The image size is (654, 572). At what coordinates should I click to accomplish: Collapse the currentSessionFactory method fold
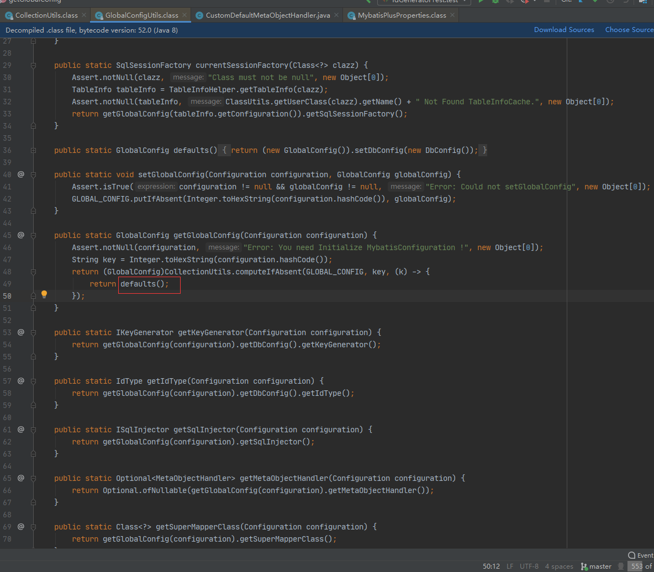coord(34,65)
